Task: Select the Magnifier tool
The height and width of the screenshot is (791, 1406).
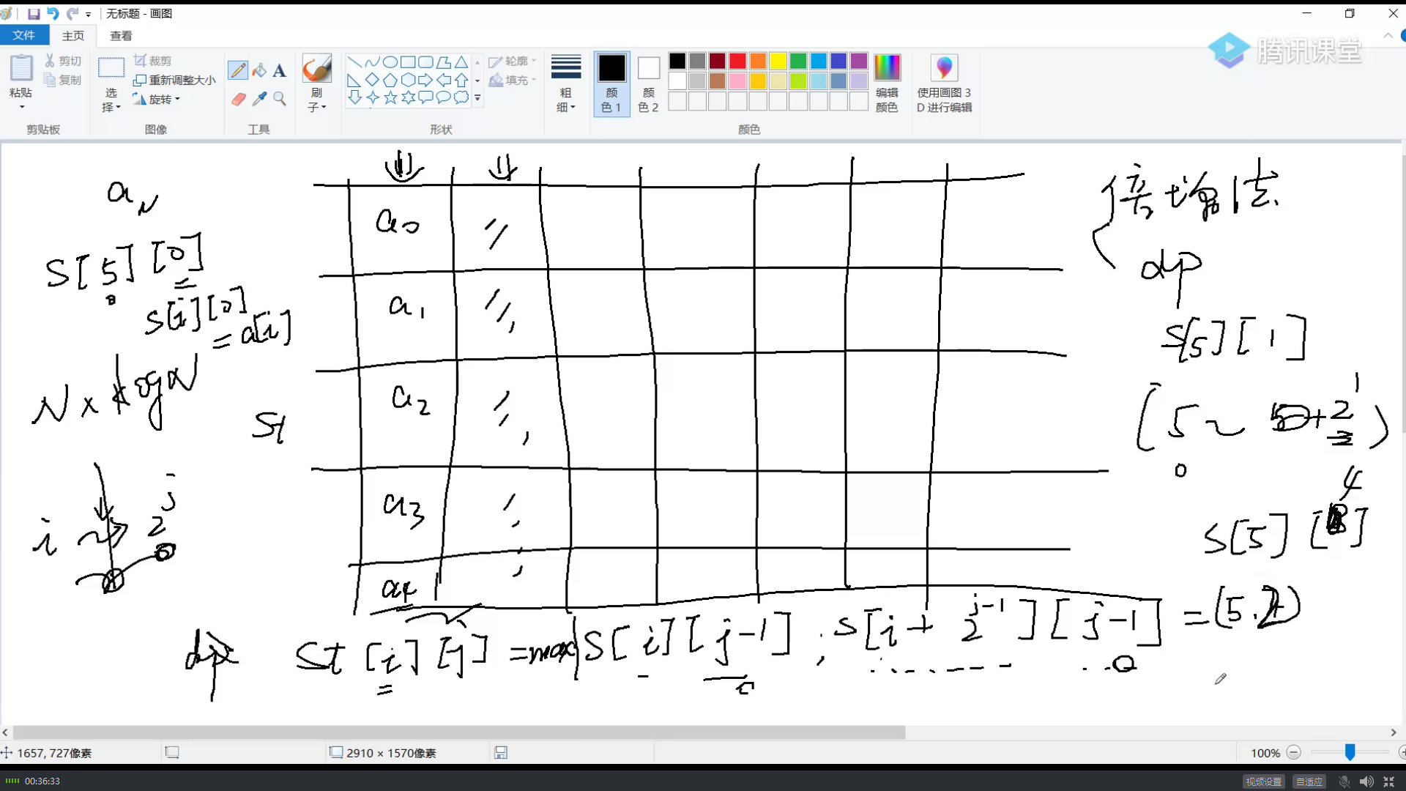Action: pos(280,99)
